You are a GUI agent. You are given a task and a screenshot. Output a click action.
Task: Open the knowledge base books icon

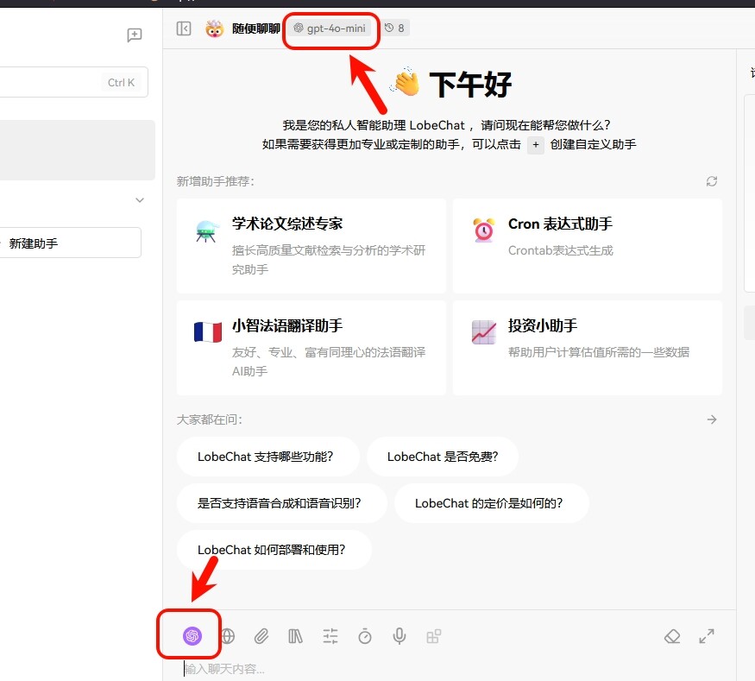tap(295, 636)
